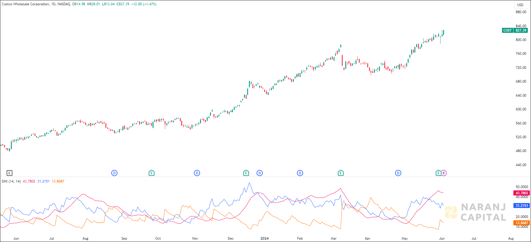The image size is (531, 242).
Task: Click the Mar label on time axis
Action: [334, 238]
